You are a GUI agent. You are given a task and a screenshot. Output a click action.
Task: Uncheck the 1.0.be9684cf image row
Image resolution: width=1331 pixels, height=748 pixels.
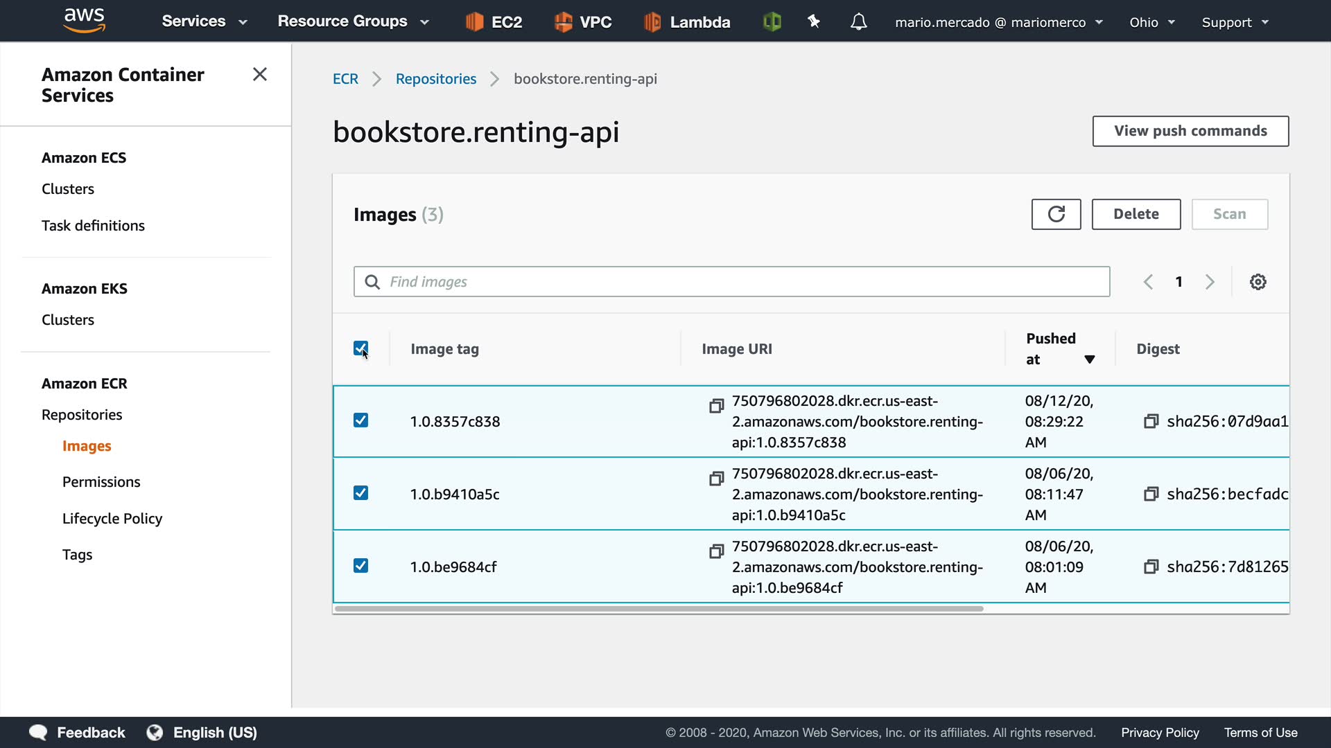point(360,566)
